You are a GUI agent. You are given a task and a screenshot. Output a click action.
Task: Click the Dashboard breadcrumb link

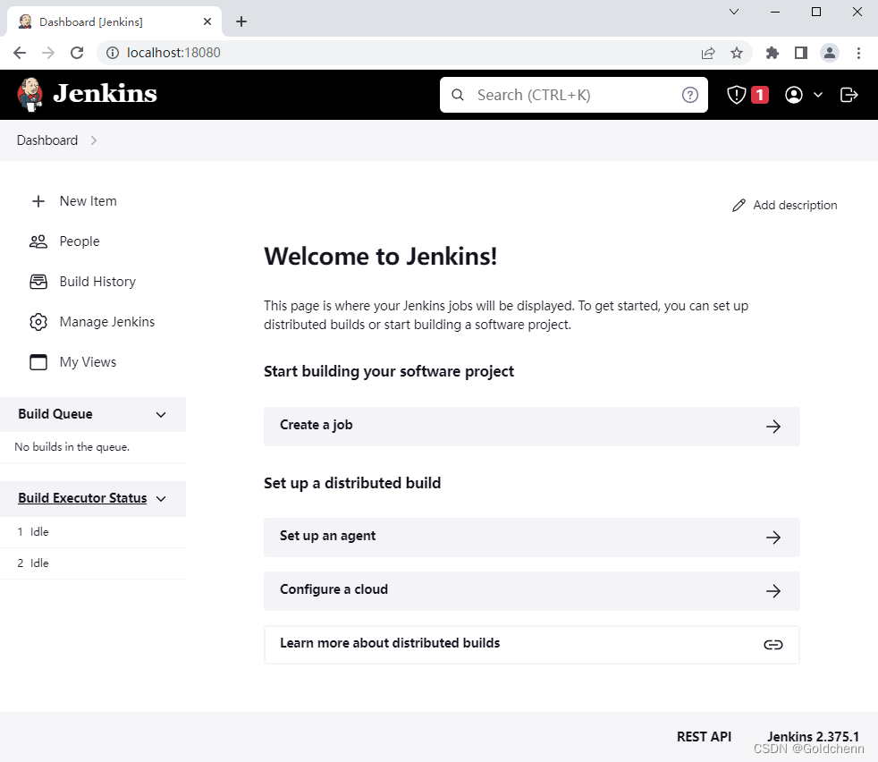click(x=46, y=140)
